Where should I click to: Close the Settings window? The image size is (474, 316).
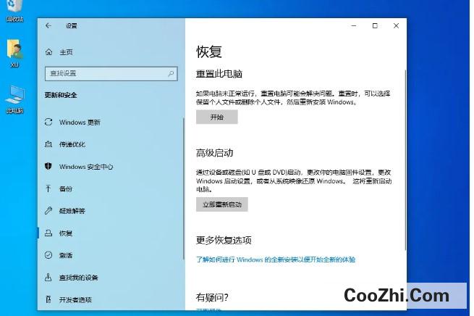396,25
